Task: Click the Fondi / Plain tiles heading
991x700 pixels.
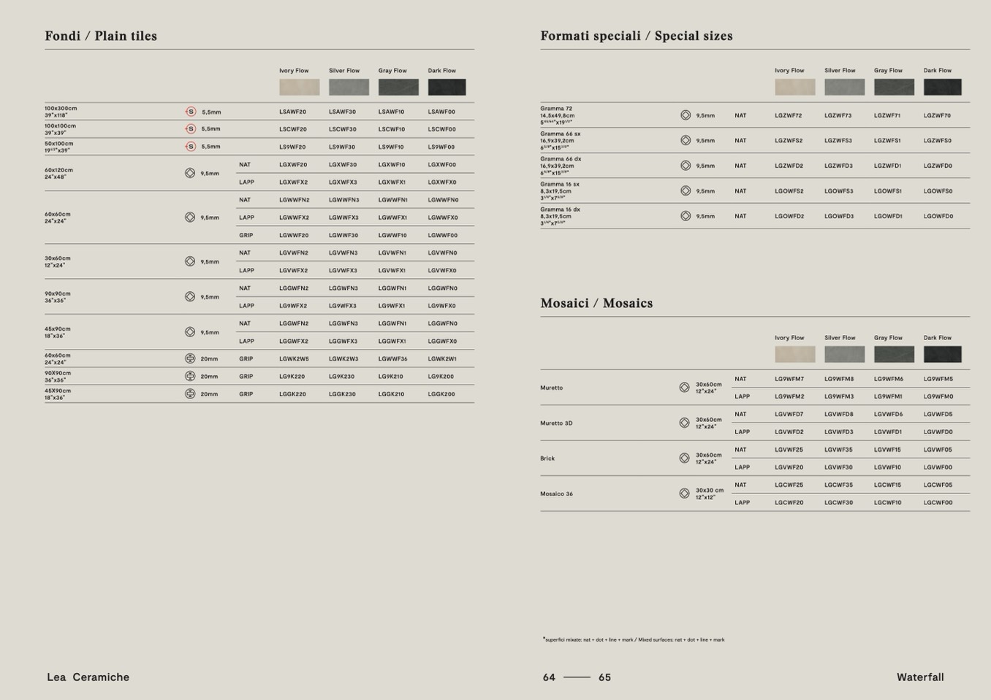Action: coord(101,36)
